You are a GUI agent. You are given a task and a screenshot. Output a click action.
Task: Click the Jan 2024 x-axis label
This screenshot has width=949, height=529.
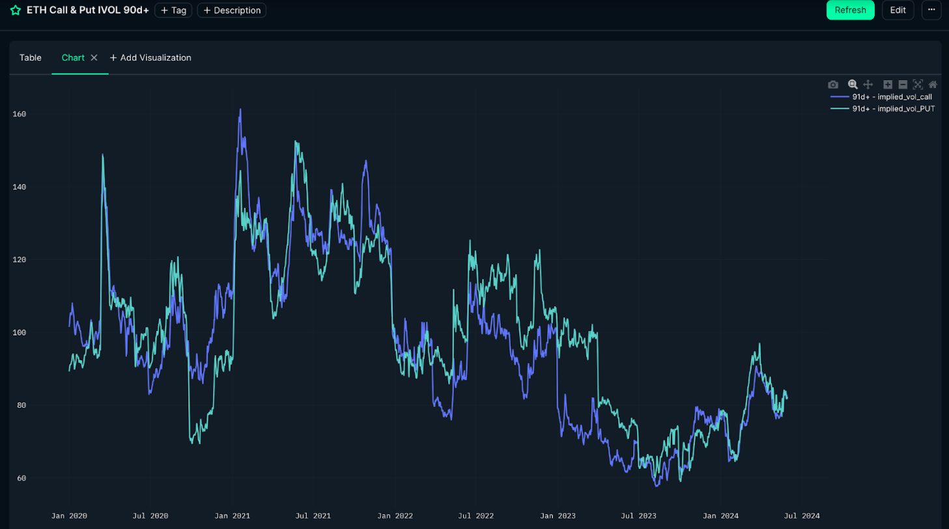720,515
